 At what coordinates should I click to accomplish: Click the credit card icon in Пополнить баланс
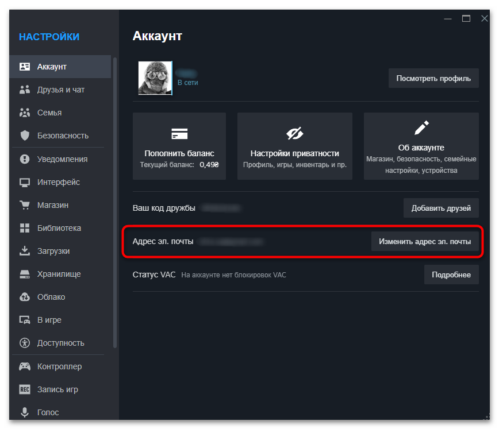179,134
